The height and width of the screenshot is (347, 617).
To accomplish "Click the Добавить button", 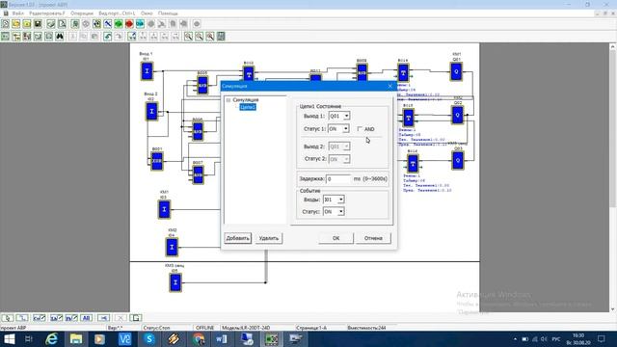I will coord(238,238).
